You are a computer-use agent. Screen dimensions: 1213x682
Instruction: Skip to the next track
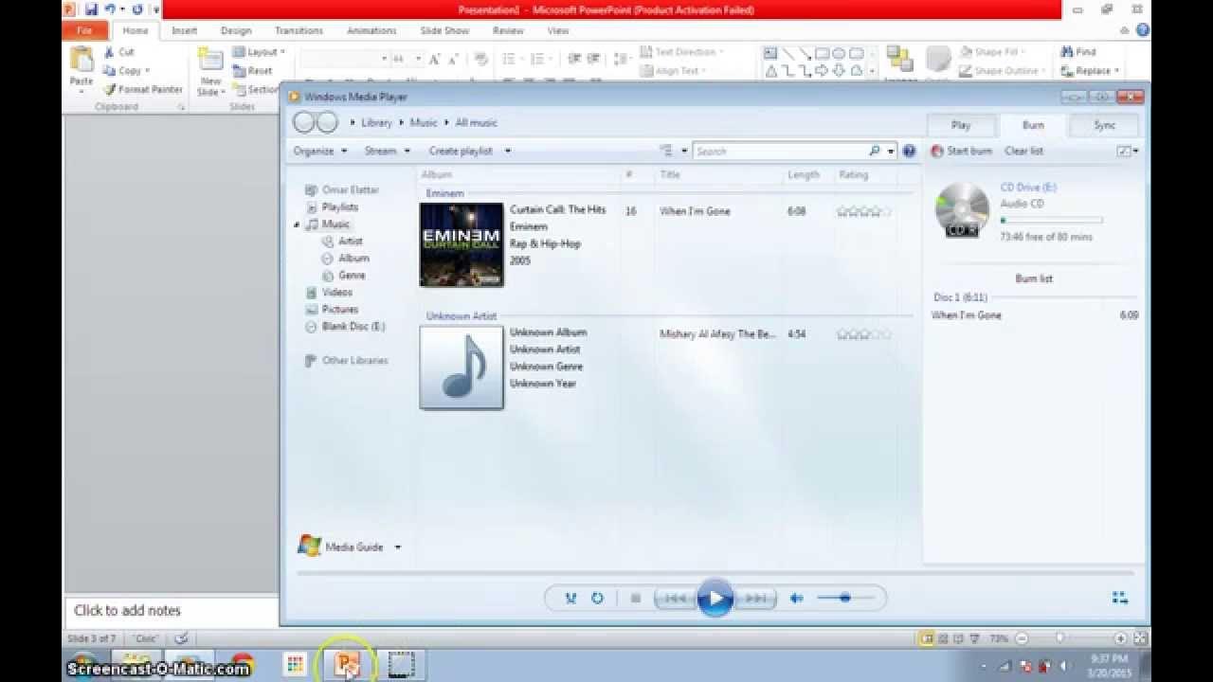pos(755,599)
